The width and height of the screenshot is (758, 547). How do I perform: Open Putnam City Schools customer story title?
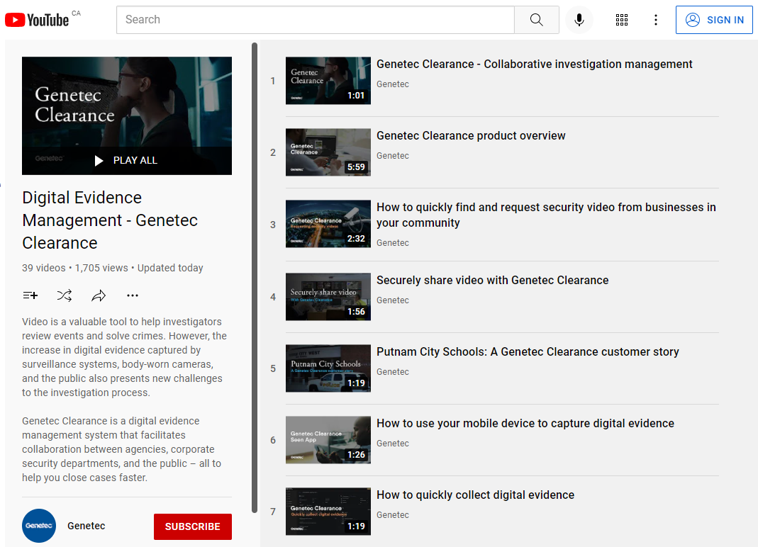tap(528, 351)
